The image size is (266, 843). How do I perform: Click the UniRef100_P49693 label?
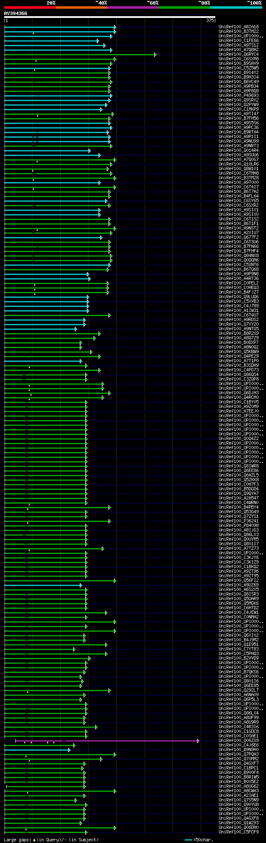click(x=239, y=96)
